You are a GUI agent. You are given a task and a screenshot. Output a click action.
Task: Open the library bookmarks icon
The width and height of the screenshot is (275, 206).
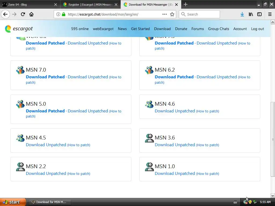point(251,14)
